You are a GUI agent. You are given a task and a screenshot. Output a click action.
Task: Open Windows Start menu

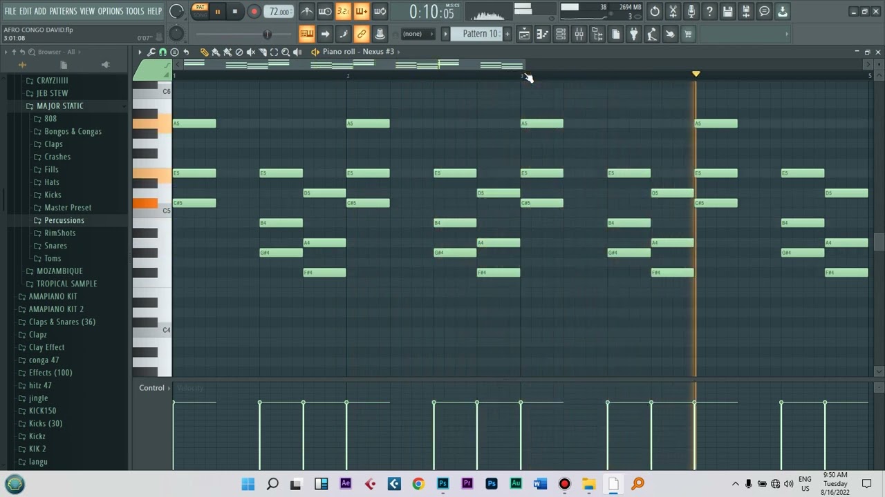pyautogui.click(x=248, y=484)
